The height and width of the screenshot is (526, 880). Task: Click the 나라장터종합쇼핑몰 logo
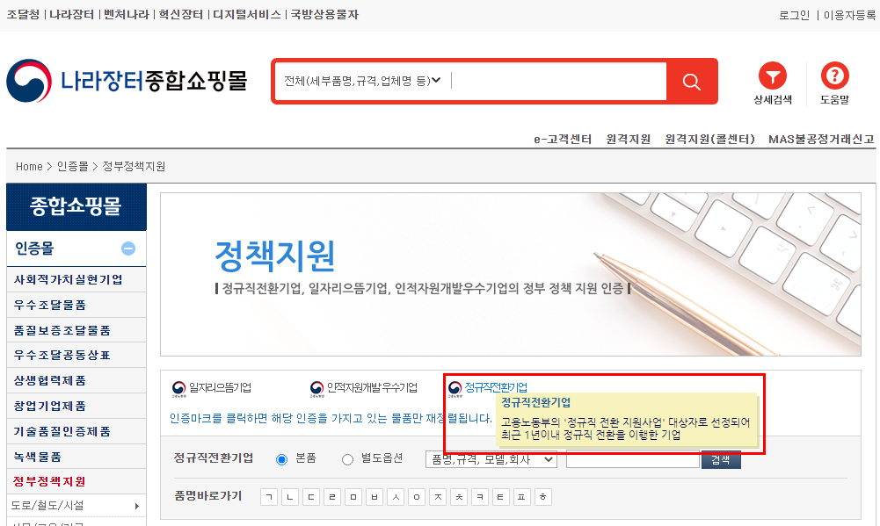(x=127, y=81)
